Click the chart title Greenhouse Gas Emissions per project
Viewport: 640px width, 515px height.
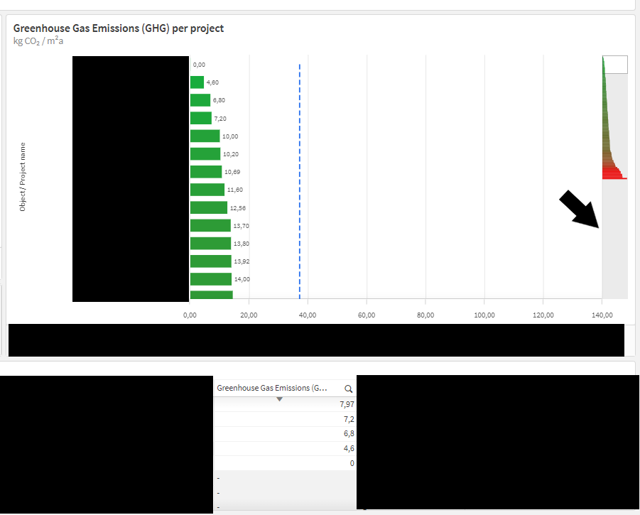(x=119, y=28)
